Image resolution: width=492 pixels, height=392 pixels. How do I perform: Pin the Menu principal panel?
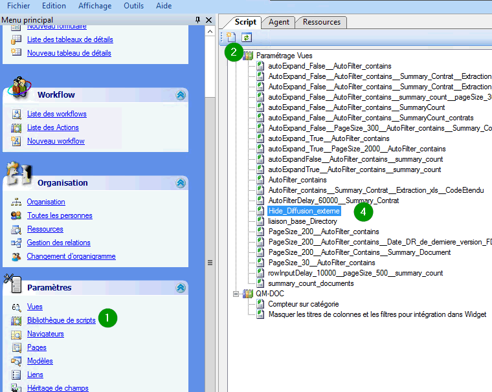(197, 20)
